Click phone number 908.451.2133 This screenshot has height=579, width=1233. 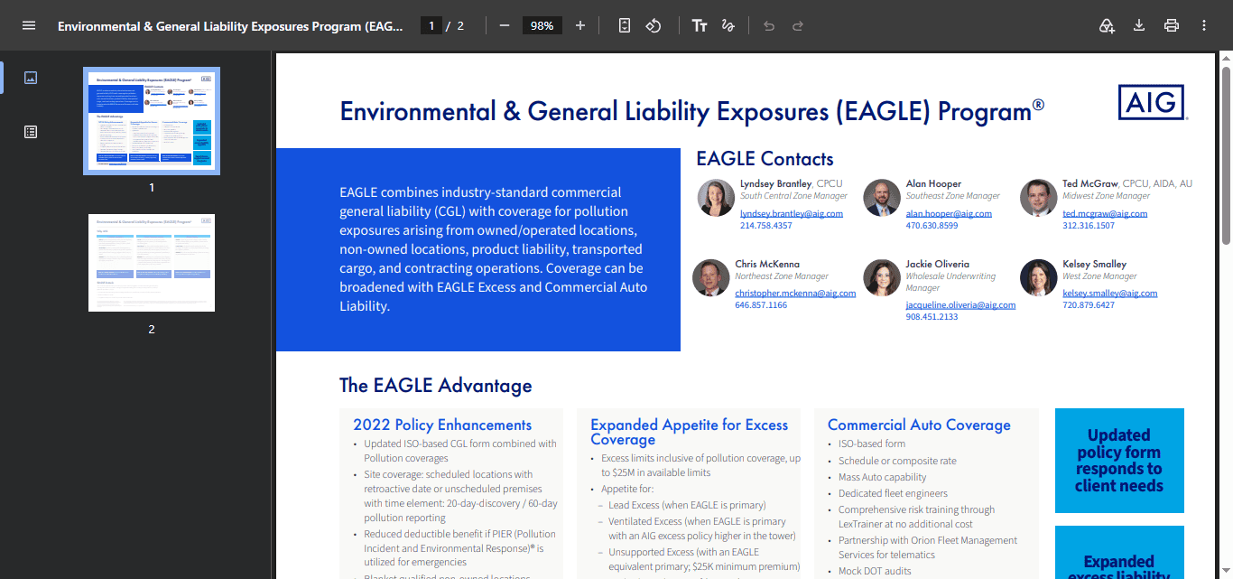932,317
